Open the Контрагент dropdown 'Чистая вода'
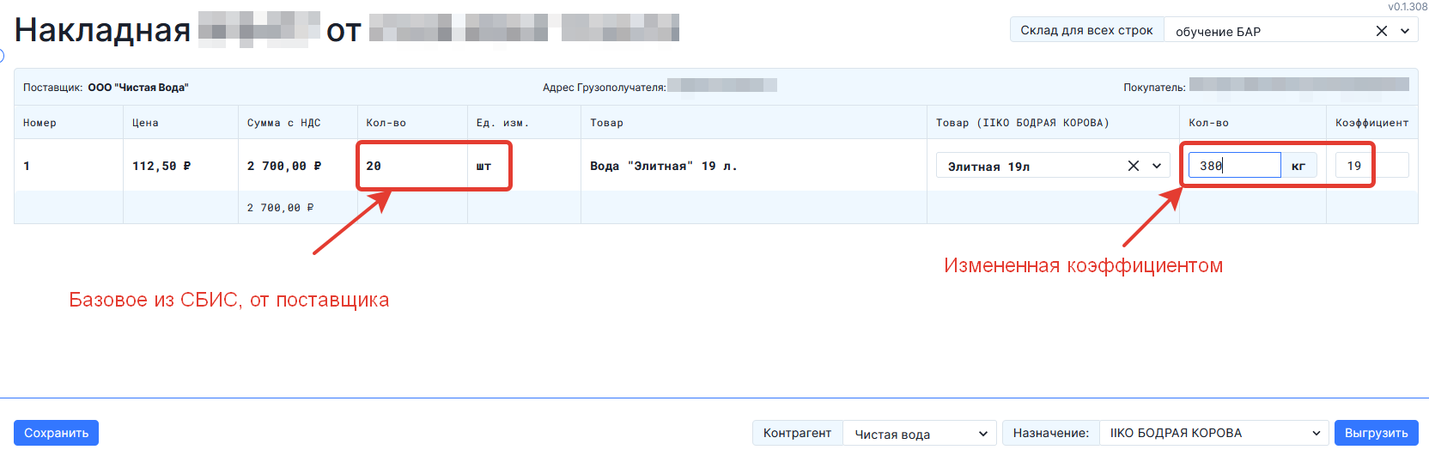The height and width of the screenshot is (462, 1429). click(919, 433)
